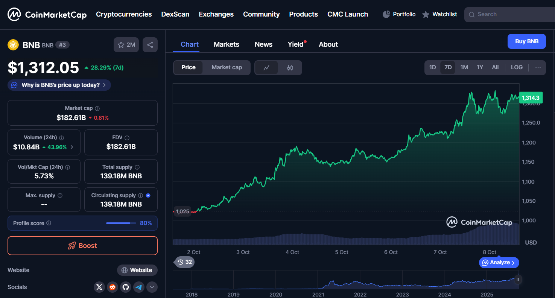Switch to the Markets tab
Image resolution: width=555 pixels, height=298 pixels.
point(226,44)
